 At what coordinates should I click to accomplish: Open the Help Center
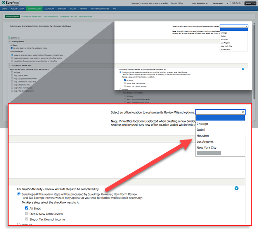236,3
